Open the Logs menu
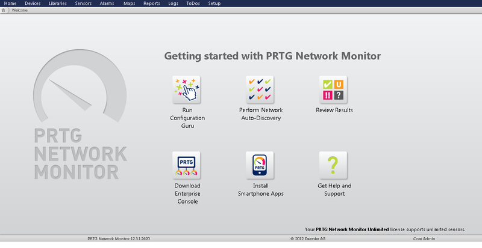 174,4
